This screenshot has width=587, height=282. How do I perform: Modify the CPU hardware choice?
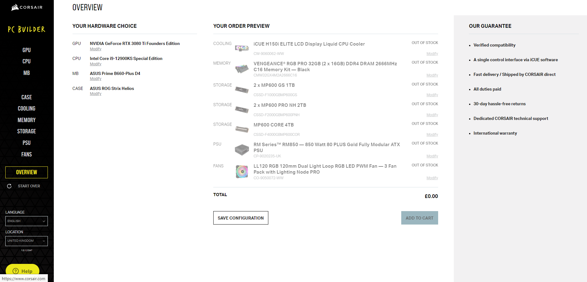pos(96,64)
